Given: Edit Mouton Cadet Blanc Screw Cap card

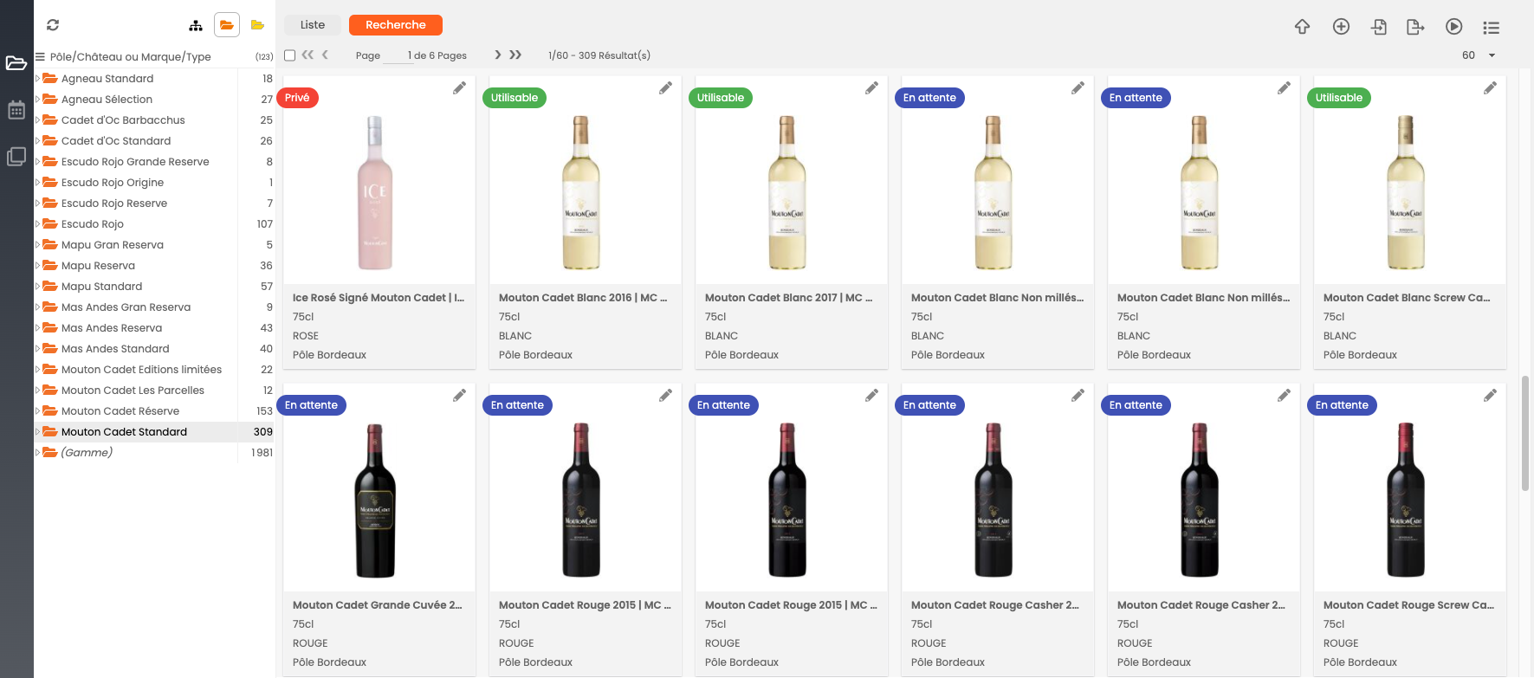Looking at the screenshot, I should pyautogui.click(x=1490, y=88).
